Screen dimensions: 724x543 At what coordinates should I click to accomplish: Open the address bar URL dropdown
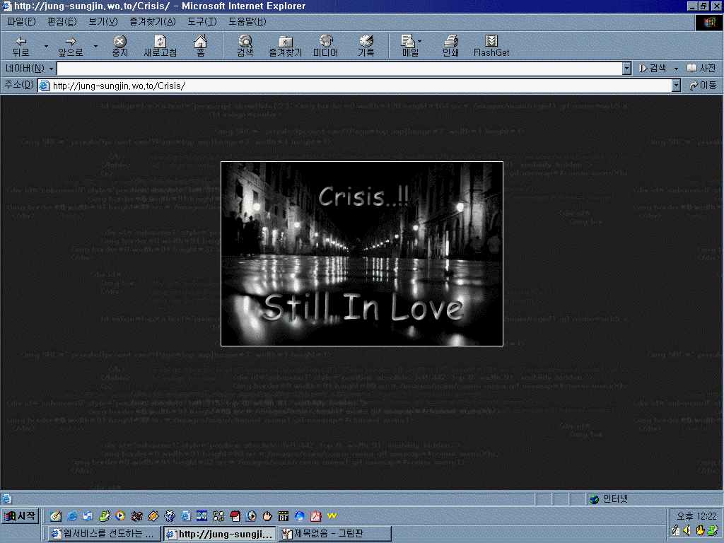coord(676,86)
